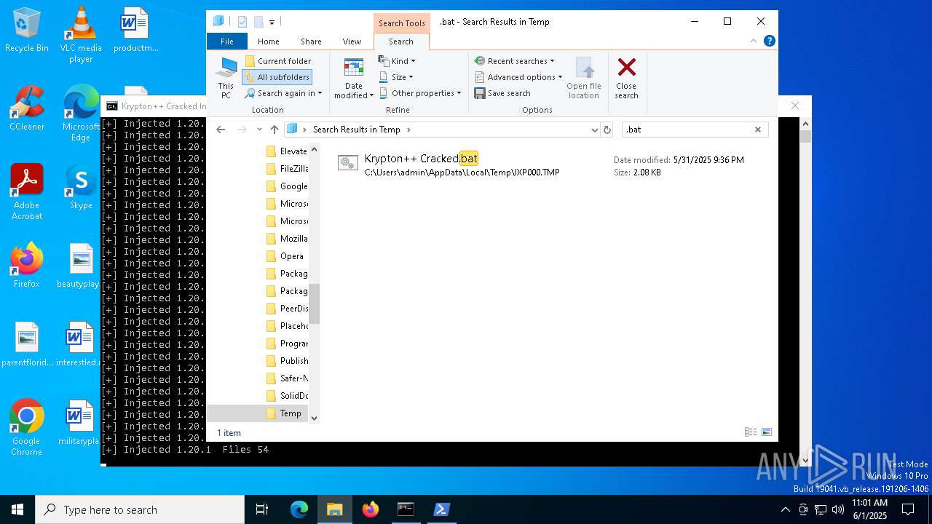This screenshot has height=524, width=932.
Task: Click the taskbar search box
Action: 140,509
